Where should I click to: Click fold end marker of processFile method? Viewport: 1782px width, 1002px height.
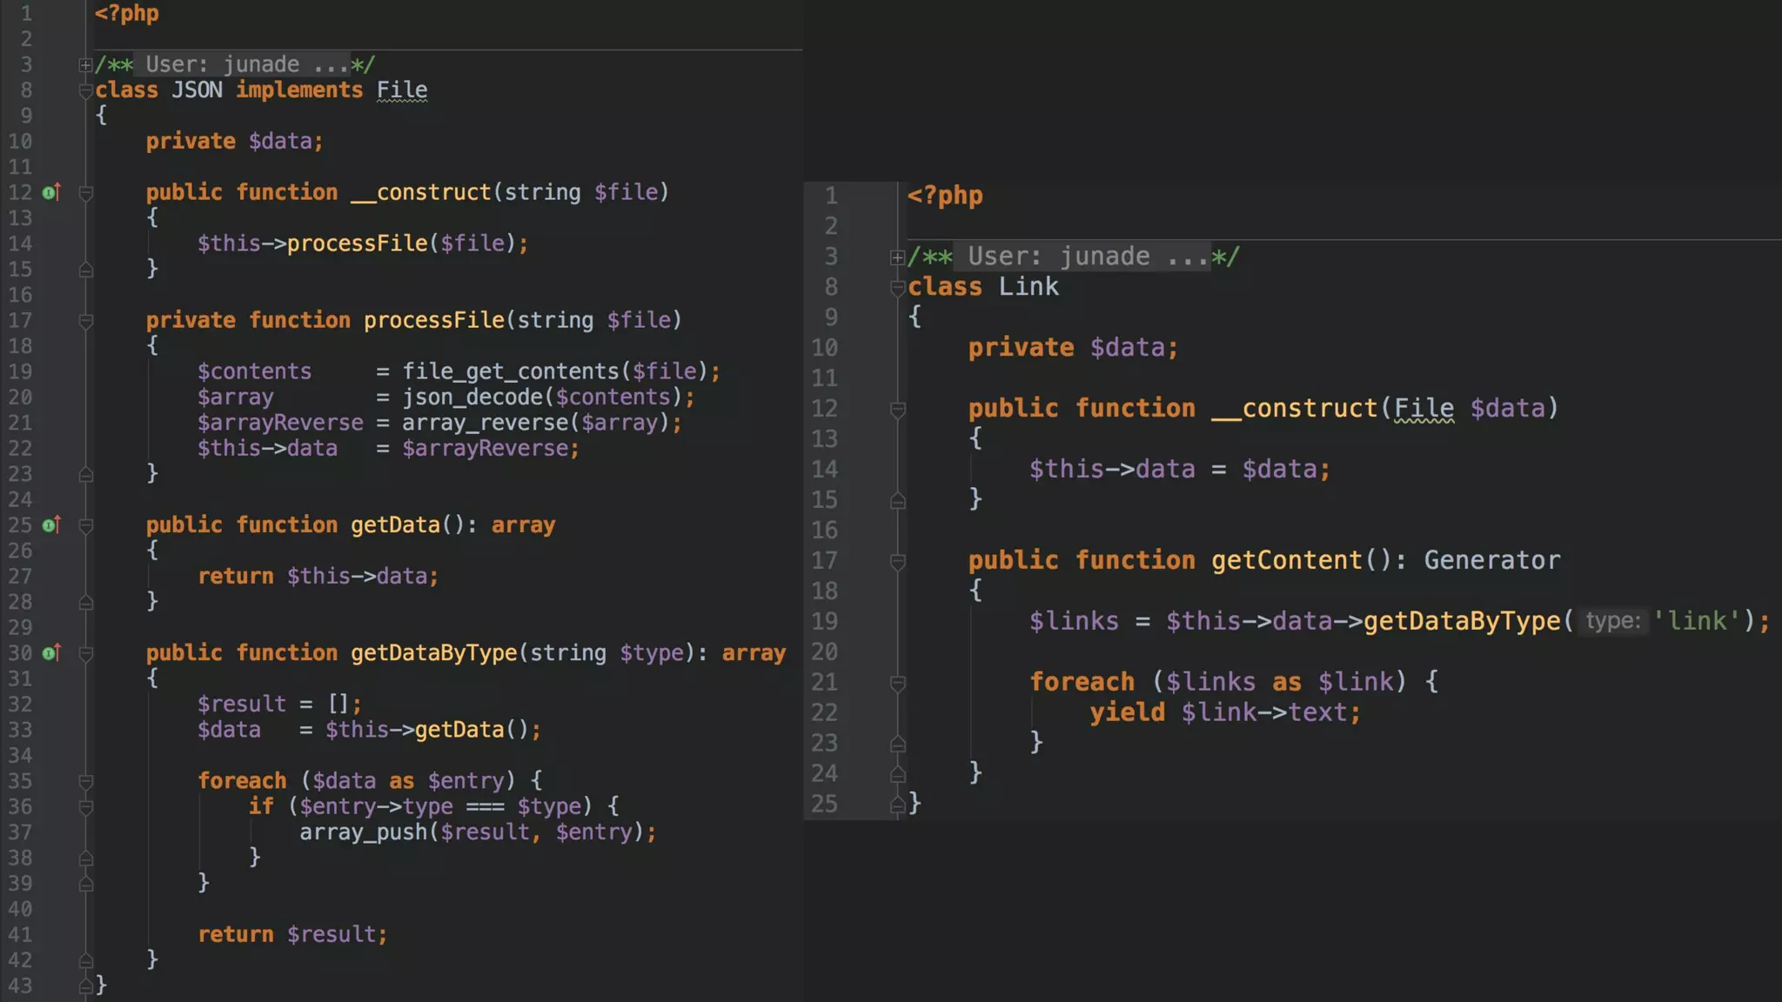pos(86,475)
